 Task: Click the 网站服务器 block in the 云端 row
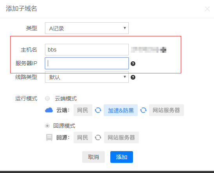coord(166,110)
